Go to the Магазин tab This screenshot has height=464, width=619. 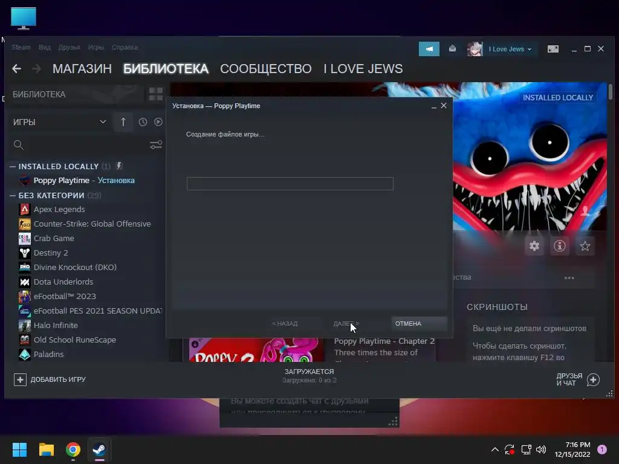tap(82, 69)
